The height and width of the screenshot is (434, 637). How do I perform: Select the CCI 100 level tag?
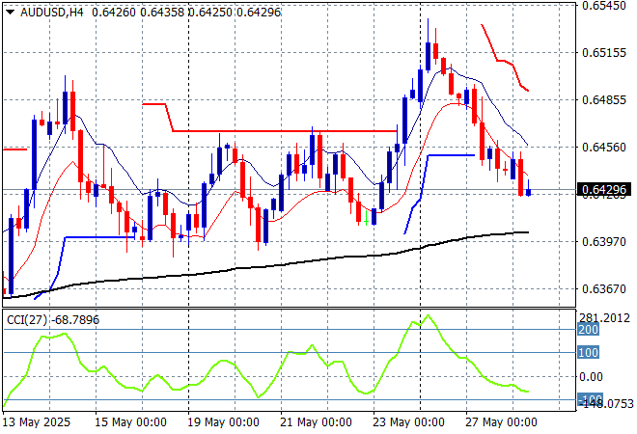coord(589,353)
